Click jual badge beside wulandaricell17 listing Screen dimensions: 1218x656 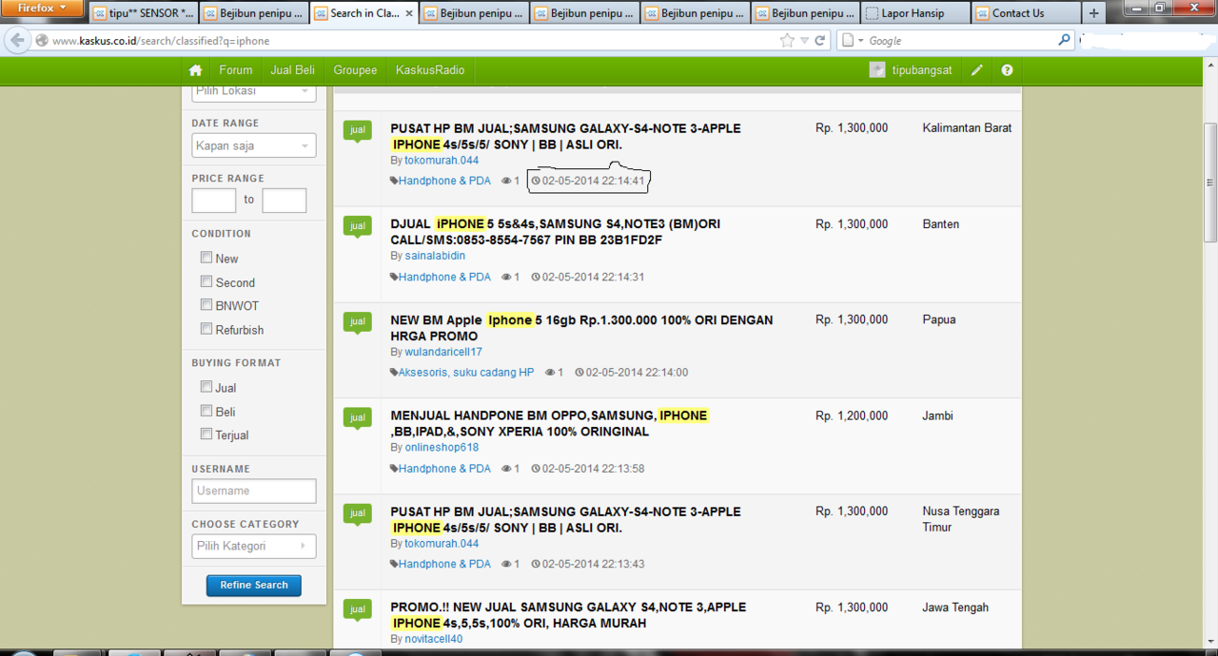(358, 322)
